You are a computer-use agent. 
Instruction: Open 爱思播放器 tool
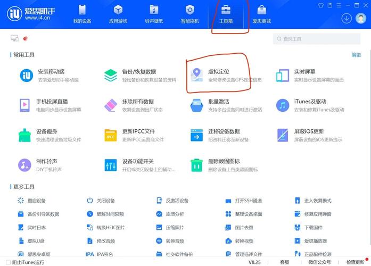(x=311, y=241)
